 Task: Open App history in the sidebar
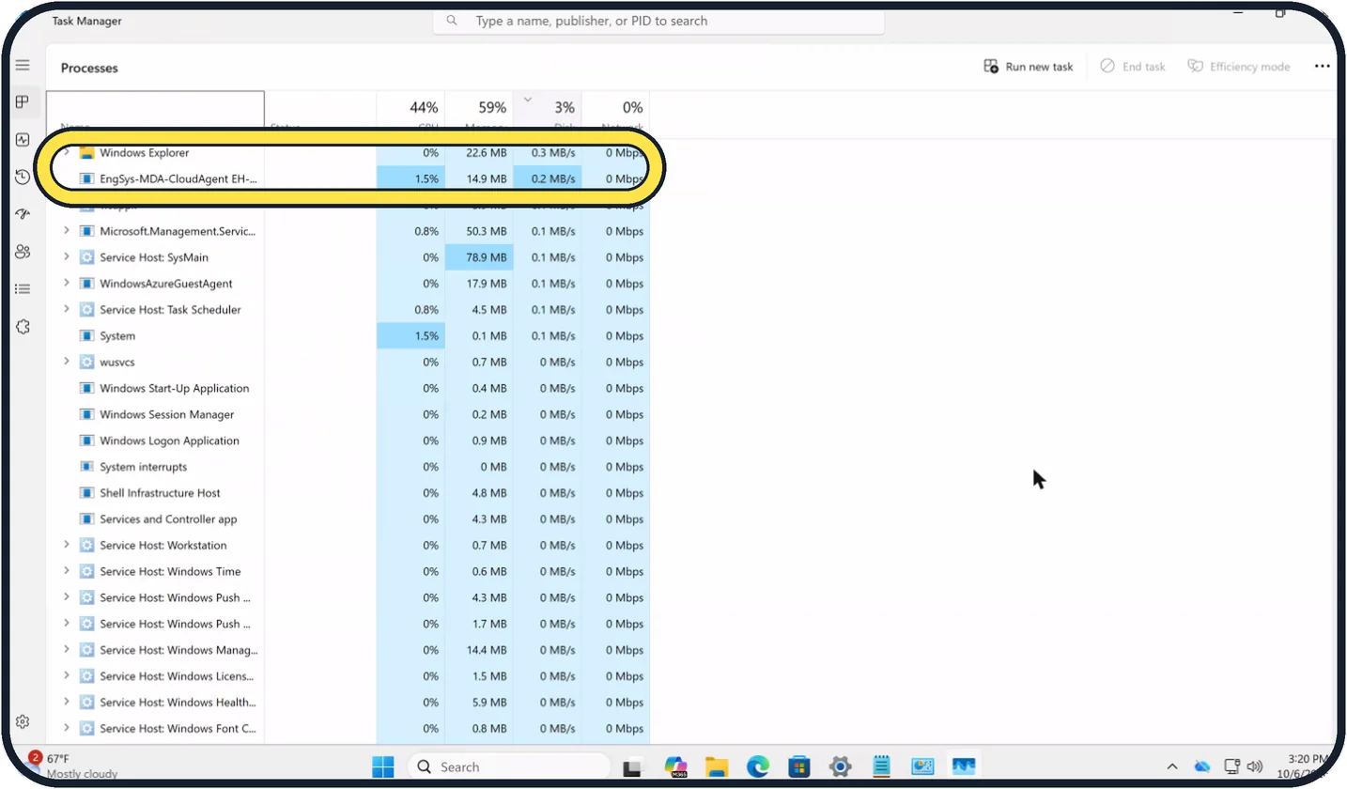(x=23, y=177)
